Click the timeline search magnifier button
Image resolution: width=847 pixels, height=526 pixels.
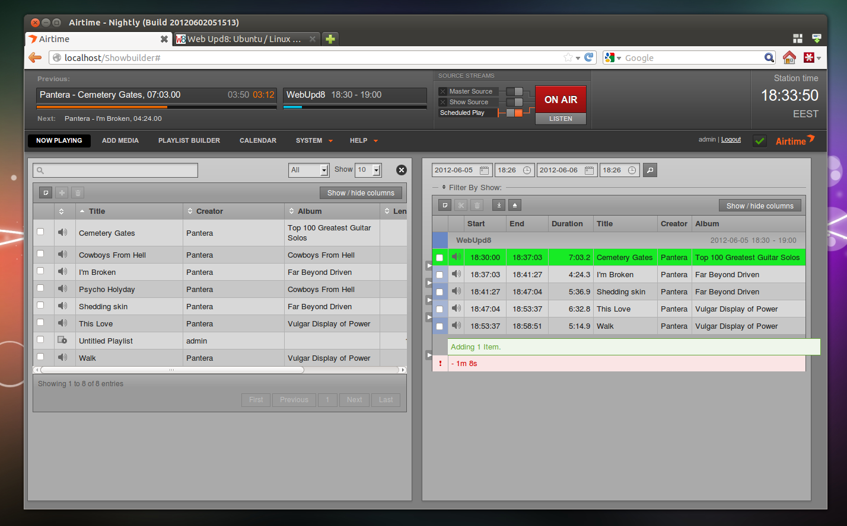[650, 170]
